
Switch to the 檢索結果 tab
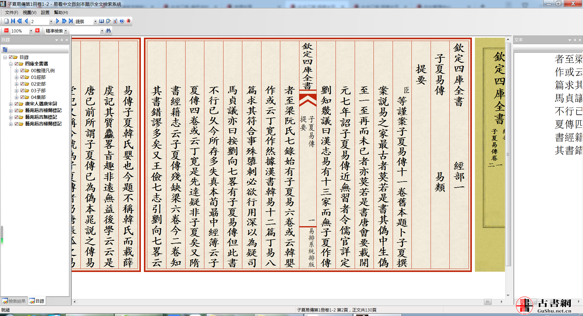[14, 301]
